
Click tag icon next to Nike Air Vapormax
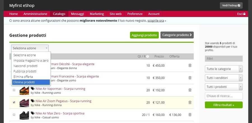(33, 89)
